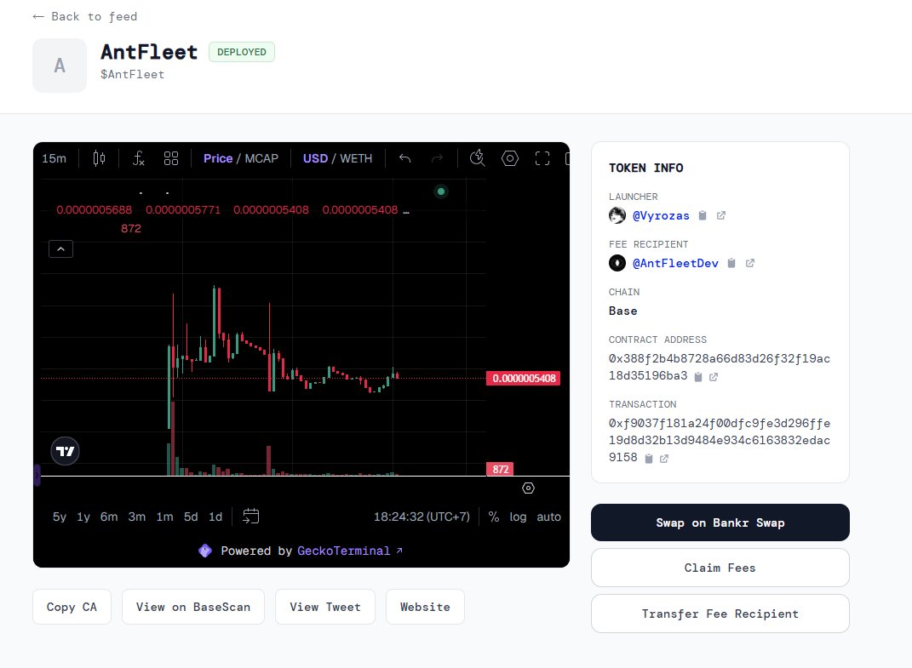Viewport: 912px width, 668px height.
Task: Set chart range to 6m
Action: (x=109, y=517)
